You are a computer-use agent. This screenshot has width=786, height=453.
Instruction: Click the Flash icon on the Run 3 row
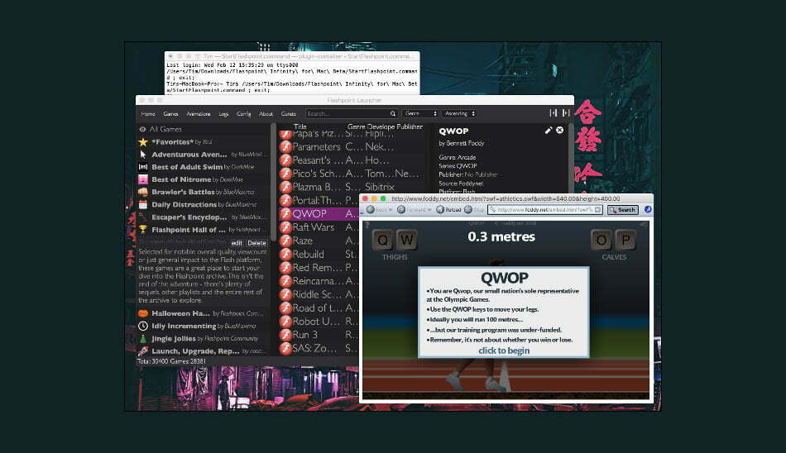point(285,334)
